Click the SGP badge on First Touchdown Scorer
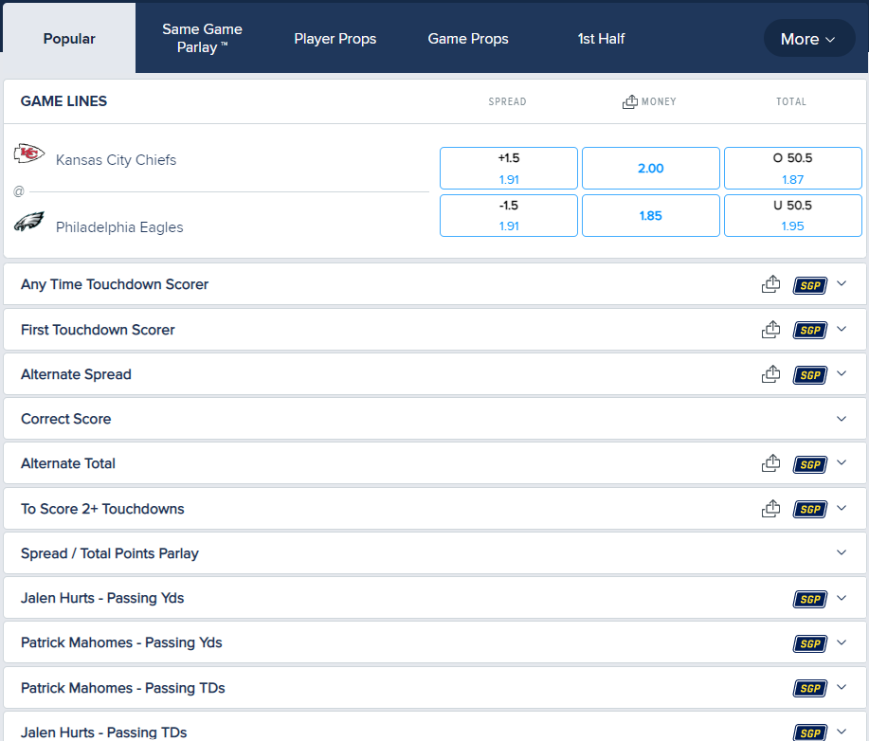The image size is (869, 741). (809, 329)
